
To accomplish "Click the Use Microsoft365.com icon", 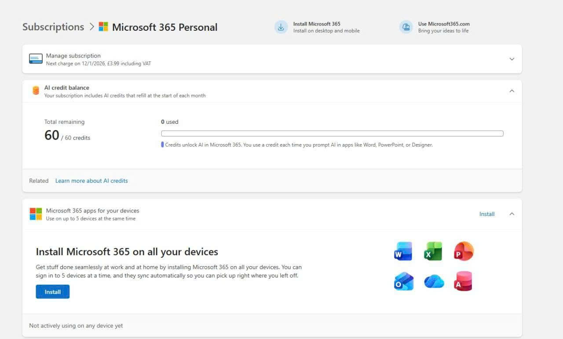I will (x=406, y=27).
